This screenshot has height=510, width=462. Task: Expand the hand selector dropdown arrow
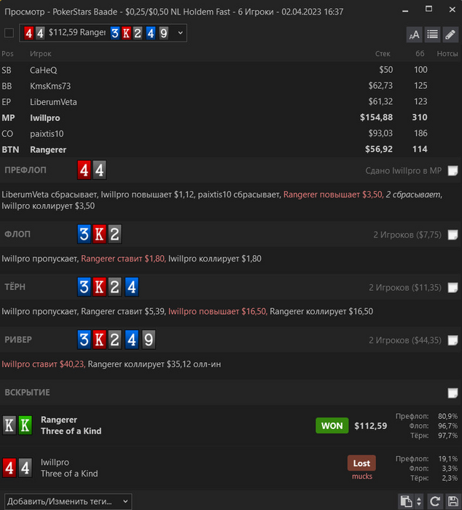(x=180, y=33)
